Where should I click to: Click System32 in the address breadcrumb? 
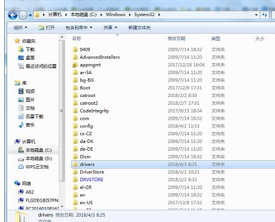point(144,14)
